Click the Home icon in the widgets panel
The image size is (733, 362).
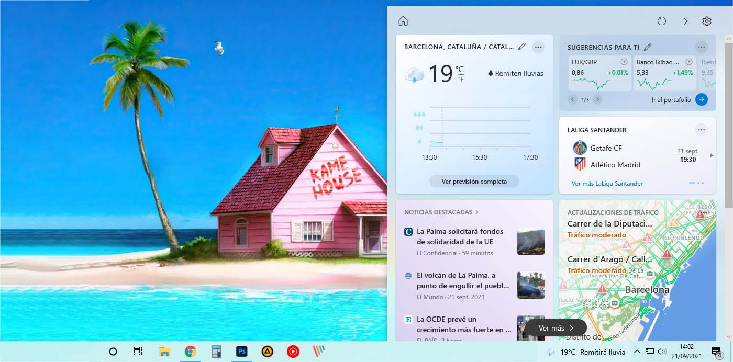point(403,20)
